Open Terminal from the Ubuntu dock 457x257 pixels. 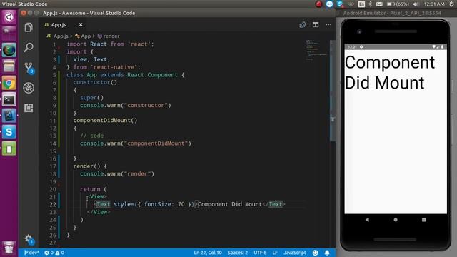(x=9, y=100)
